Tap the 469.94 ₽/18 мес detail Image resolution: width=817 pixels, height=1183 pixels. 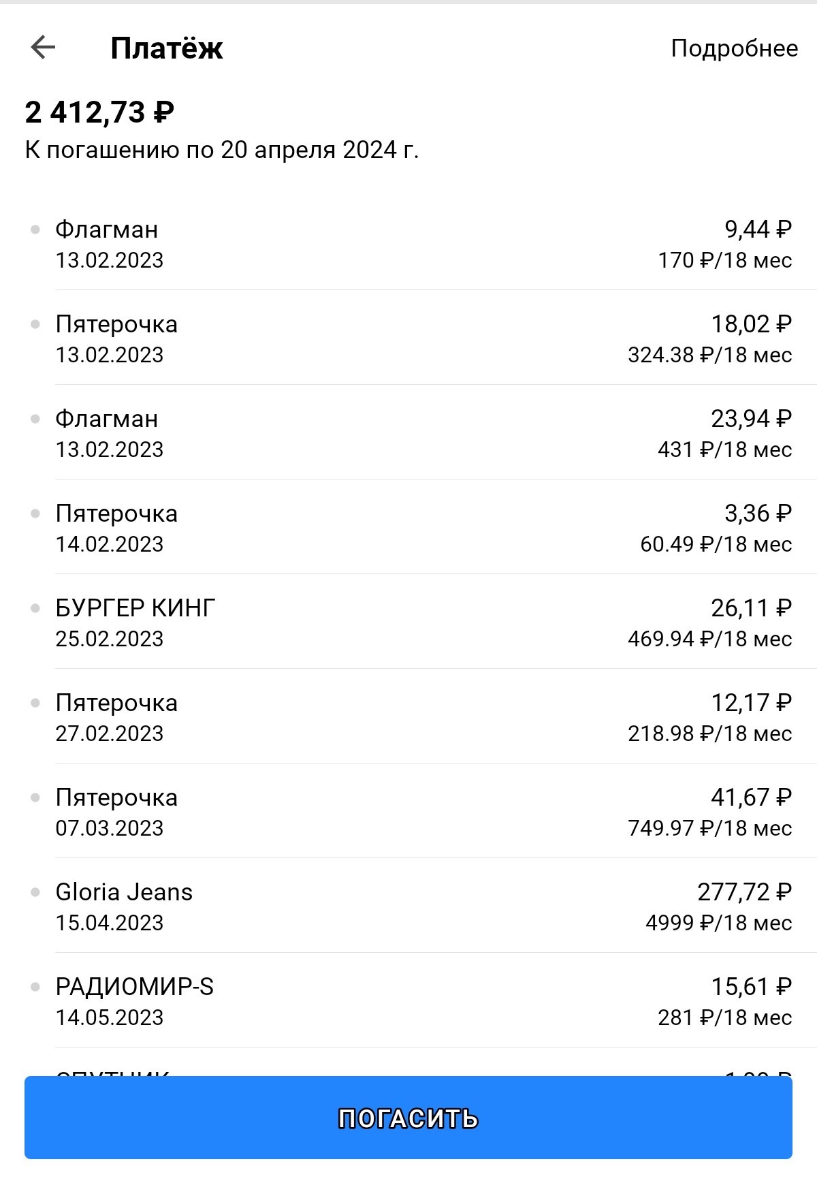click(709, 639)
